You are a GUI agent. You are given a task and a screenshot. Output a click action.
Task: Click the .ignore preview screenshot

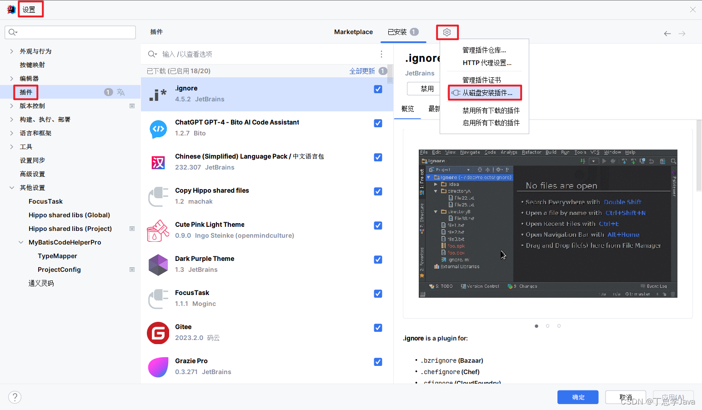pos(548,224)
